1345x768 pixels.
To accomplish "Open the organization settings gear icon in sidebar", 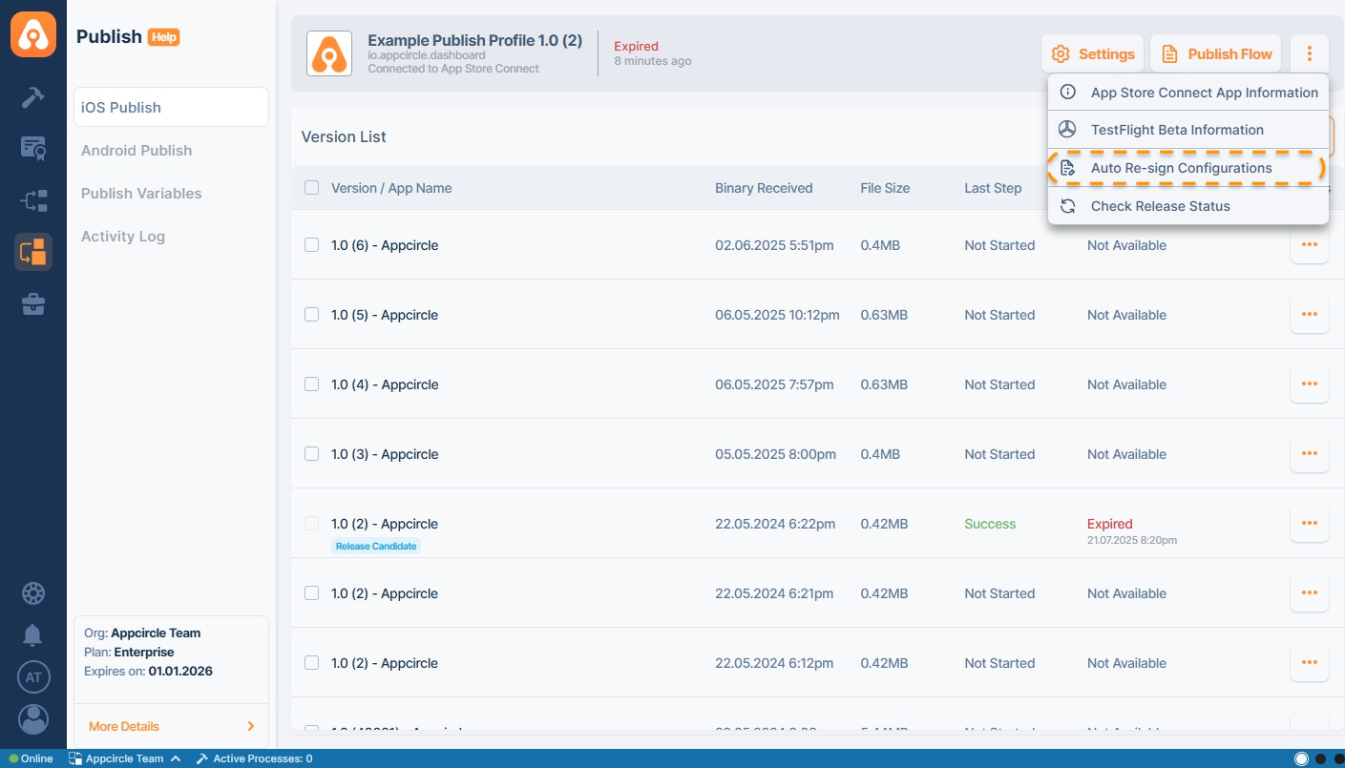I will 33,593.
